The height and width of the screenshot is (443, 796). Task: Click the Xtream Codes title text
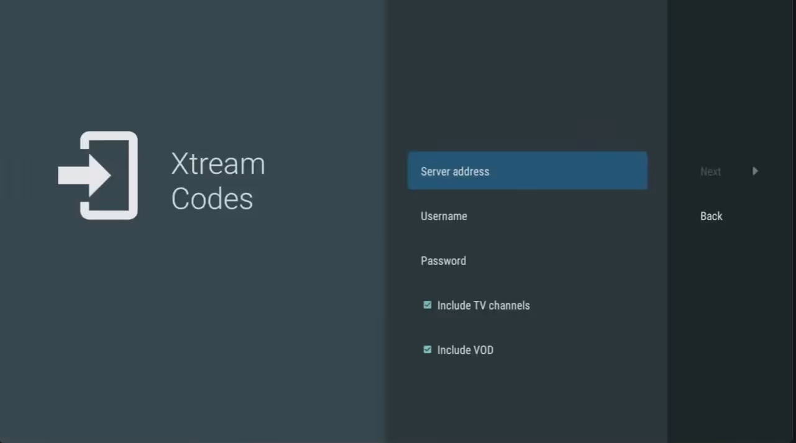point(217,181)
